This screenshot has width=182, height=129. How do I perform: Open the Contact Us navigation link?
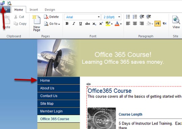tap(59, 96)
